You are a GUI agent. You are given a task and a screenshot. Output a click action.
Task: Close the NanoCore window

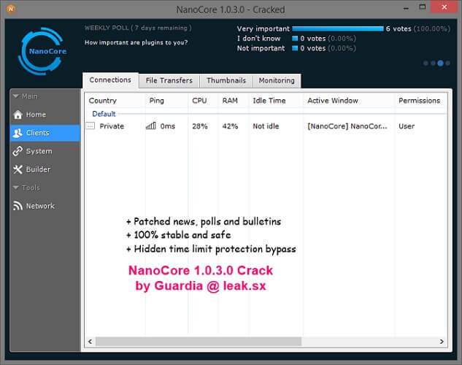pyautogui.click(x=444, y=7)
